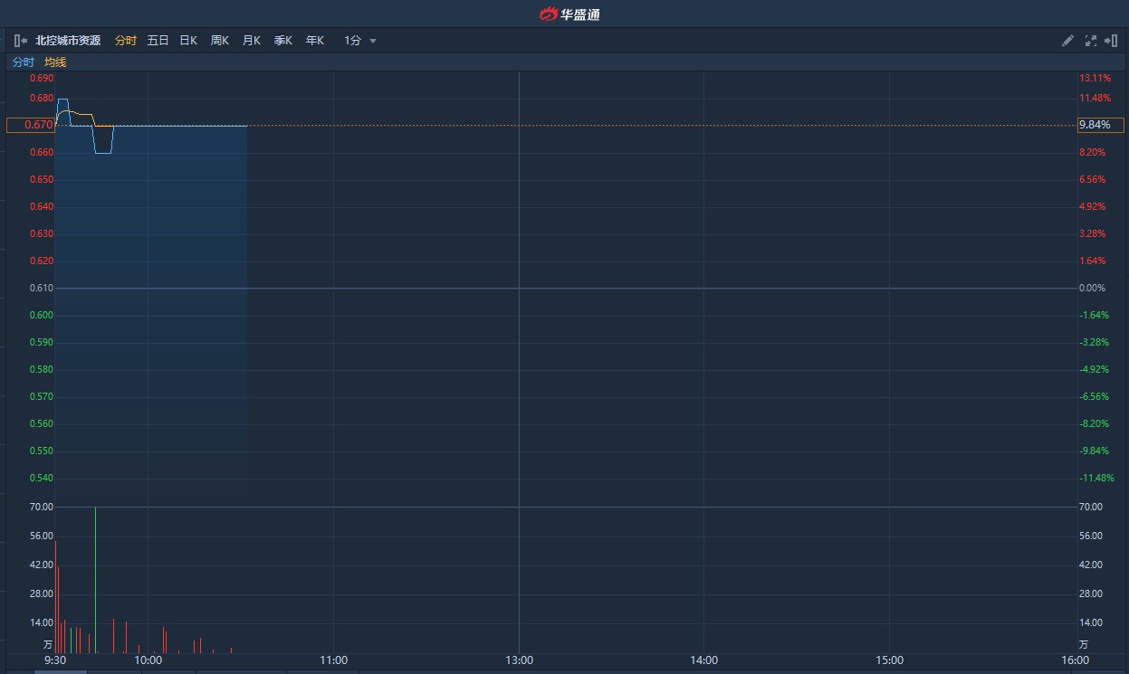This screenshot has height=674, width=1129.
Task: Expand chart to fullscreen view
Action: [1090, 41]
